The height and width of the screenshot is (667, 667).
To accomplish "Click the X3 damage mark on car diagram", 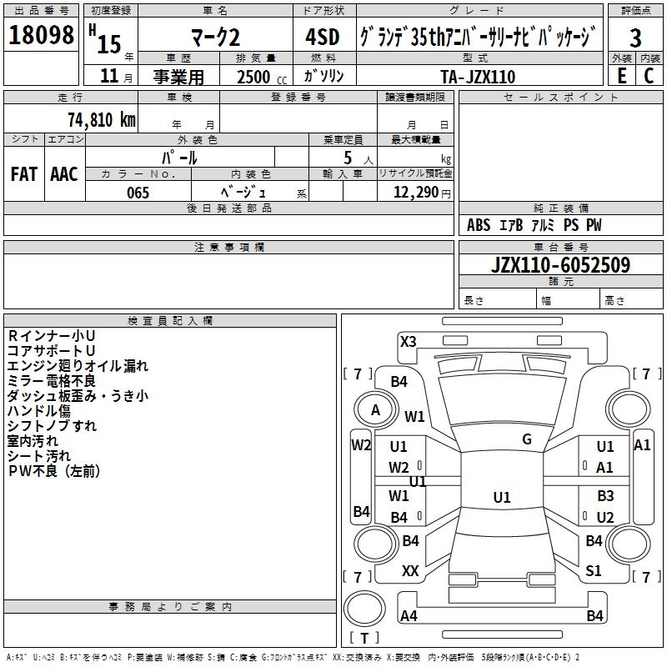I will coord(408,341).
